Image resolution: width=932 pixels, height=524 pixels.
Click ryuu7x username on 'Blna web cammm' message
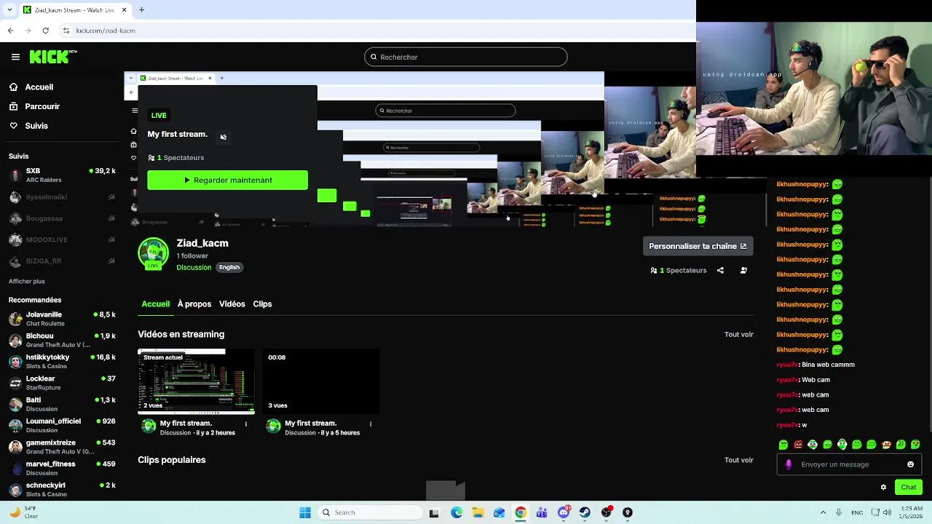click(787, 365)
